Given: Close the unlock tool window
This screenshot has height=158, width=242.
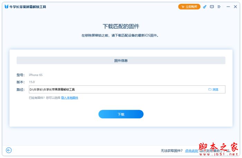Looking at the screenshot, I should pyautogui.click(x=235, y=7).
